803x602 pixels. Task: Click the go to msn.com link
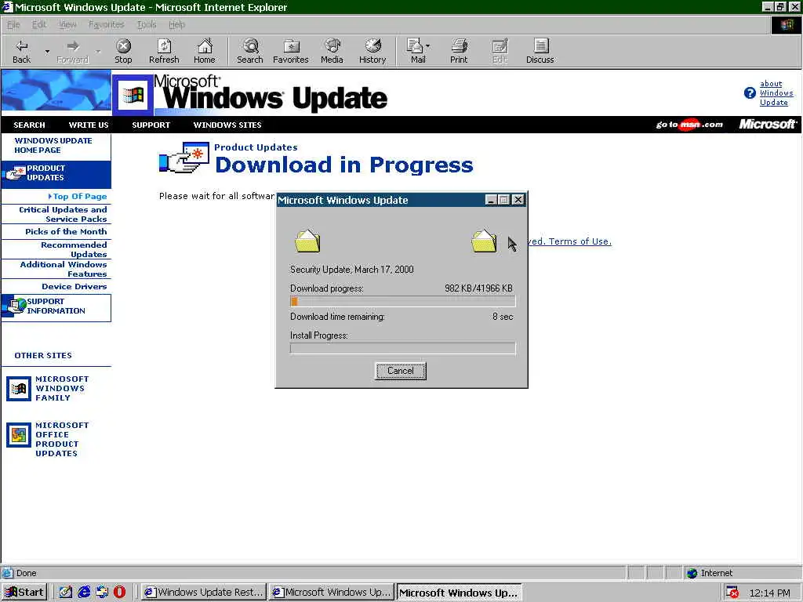point(689,125)
